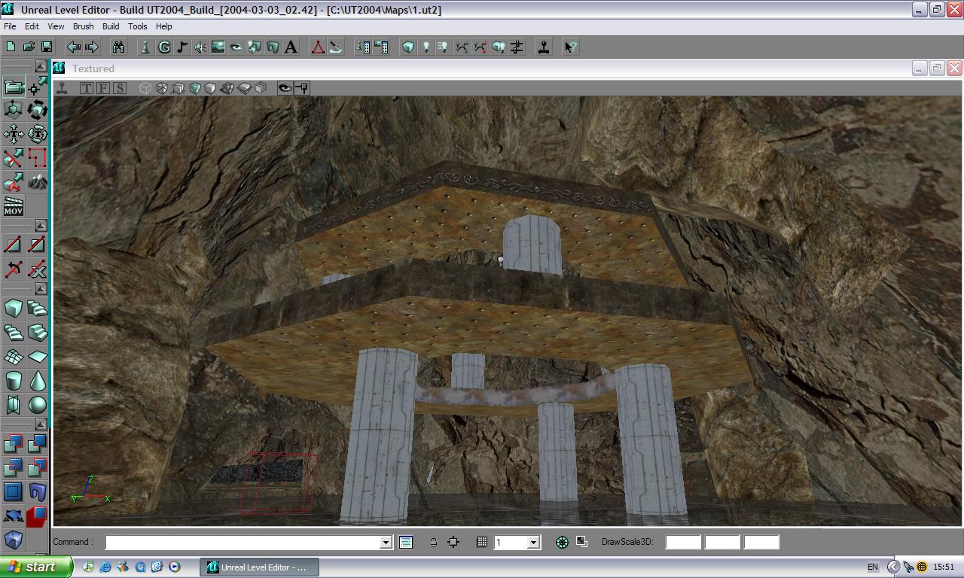The width and height of the screenshot is (964, 578).
Task: Open the Edit menu
Action: point(32,26)
